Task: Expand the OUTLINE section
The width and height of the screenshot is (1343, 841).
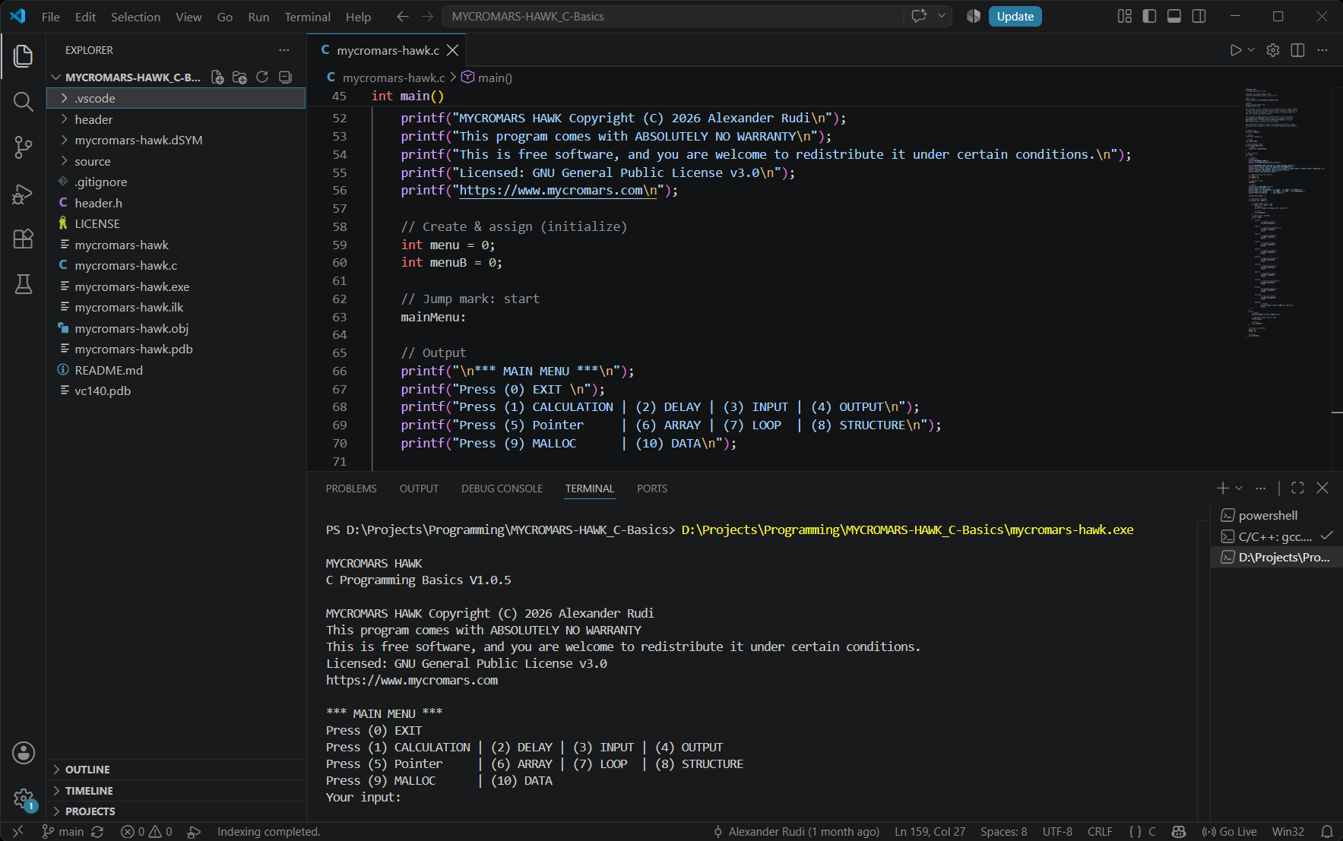Action: [x=176, y=770]
